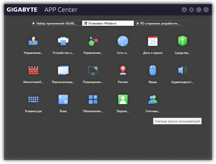
Task: Open the firewall brick wall icon
Action: [33, 70]
